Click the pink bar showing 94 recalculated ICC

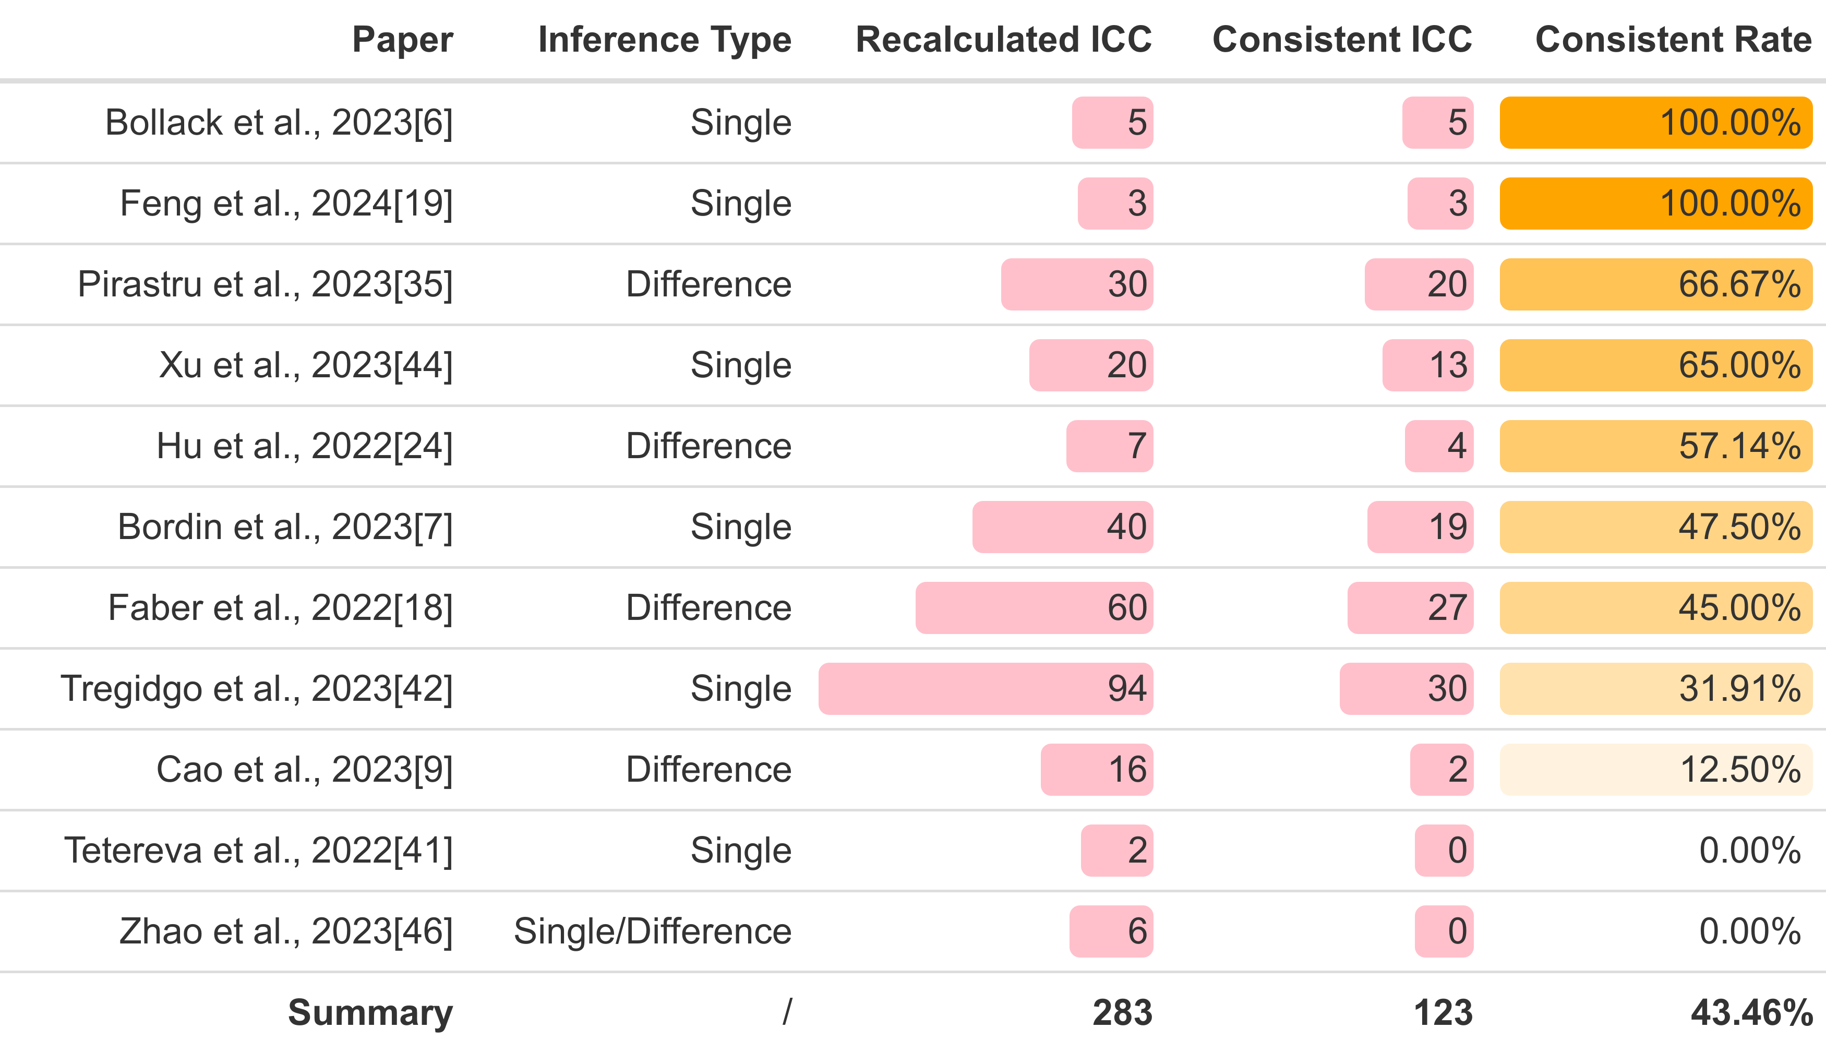tap(985, 689)
